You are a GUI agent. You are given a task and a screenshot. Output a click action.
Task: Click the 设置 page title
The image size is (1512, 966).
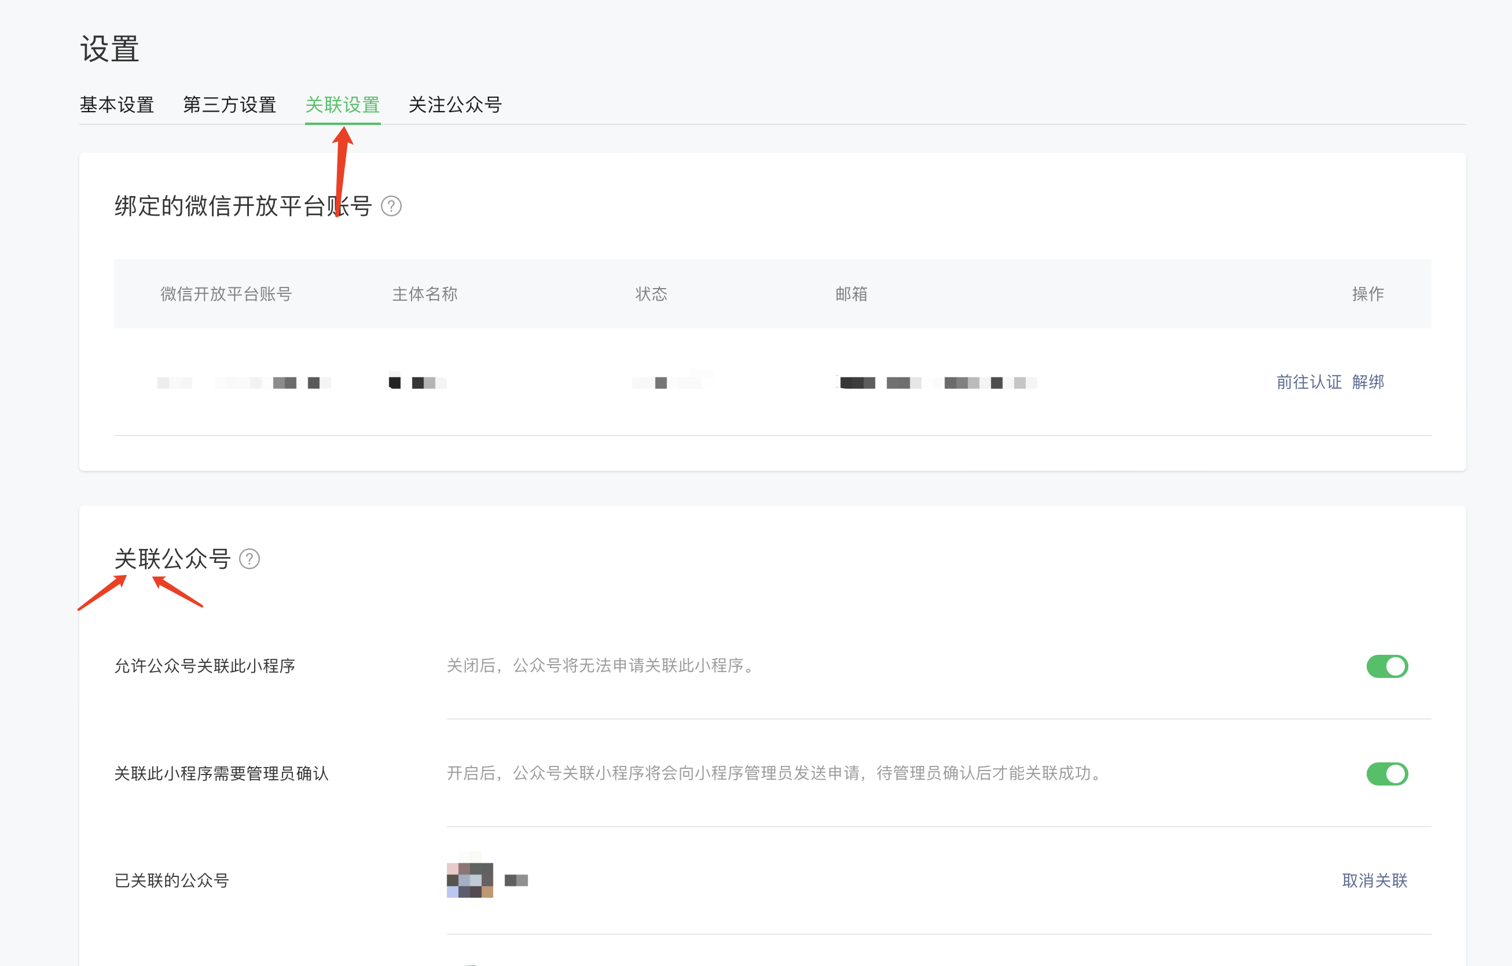click(109, 49)
